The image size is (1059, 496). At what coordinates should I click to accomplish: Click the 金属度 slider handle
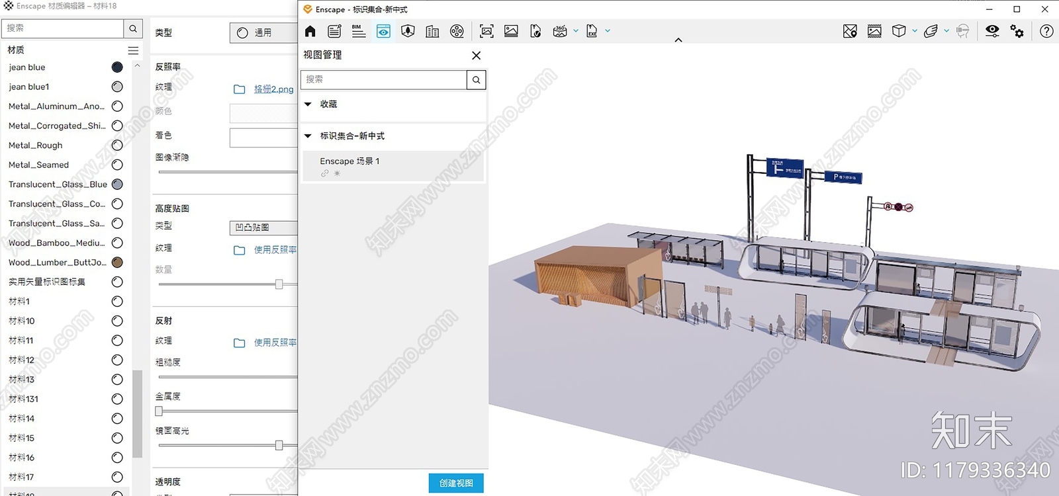pyautogui.click(x=159, y=411)
